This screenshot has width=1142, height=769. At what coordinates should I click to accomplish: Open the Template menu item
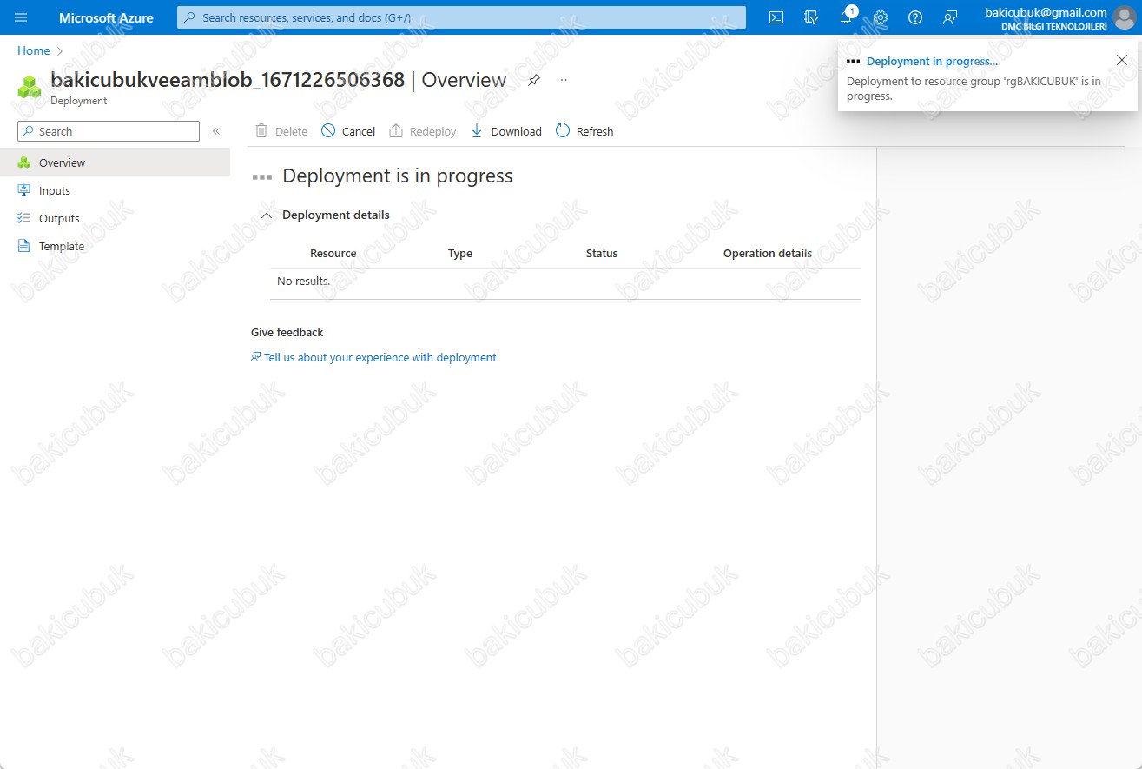[115, 246]
